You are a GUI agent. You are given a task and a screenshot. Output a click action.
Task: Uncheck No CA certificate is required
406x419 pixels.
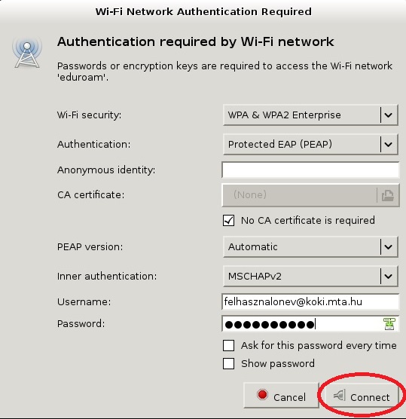[x=229, y=221]
